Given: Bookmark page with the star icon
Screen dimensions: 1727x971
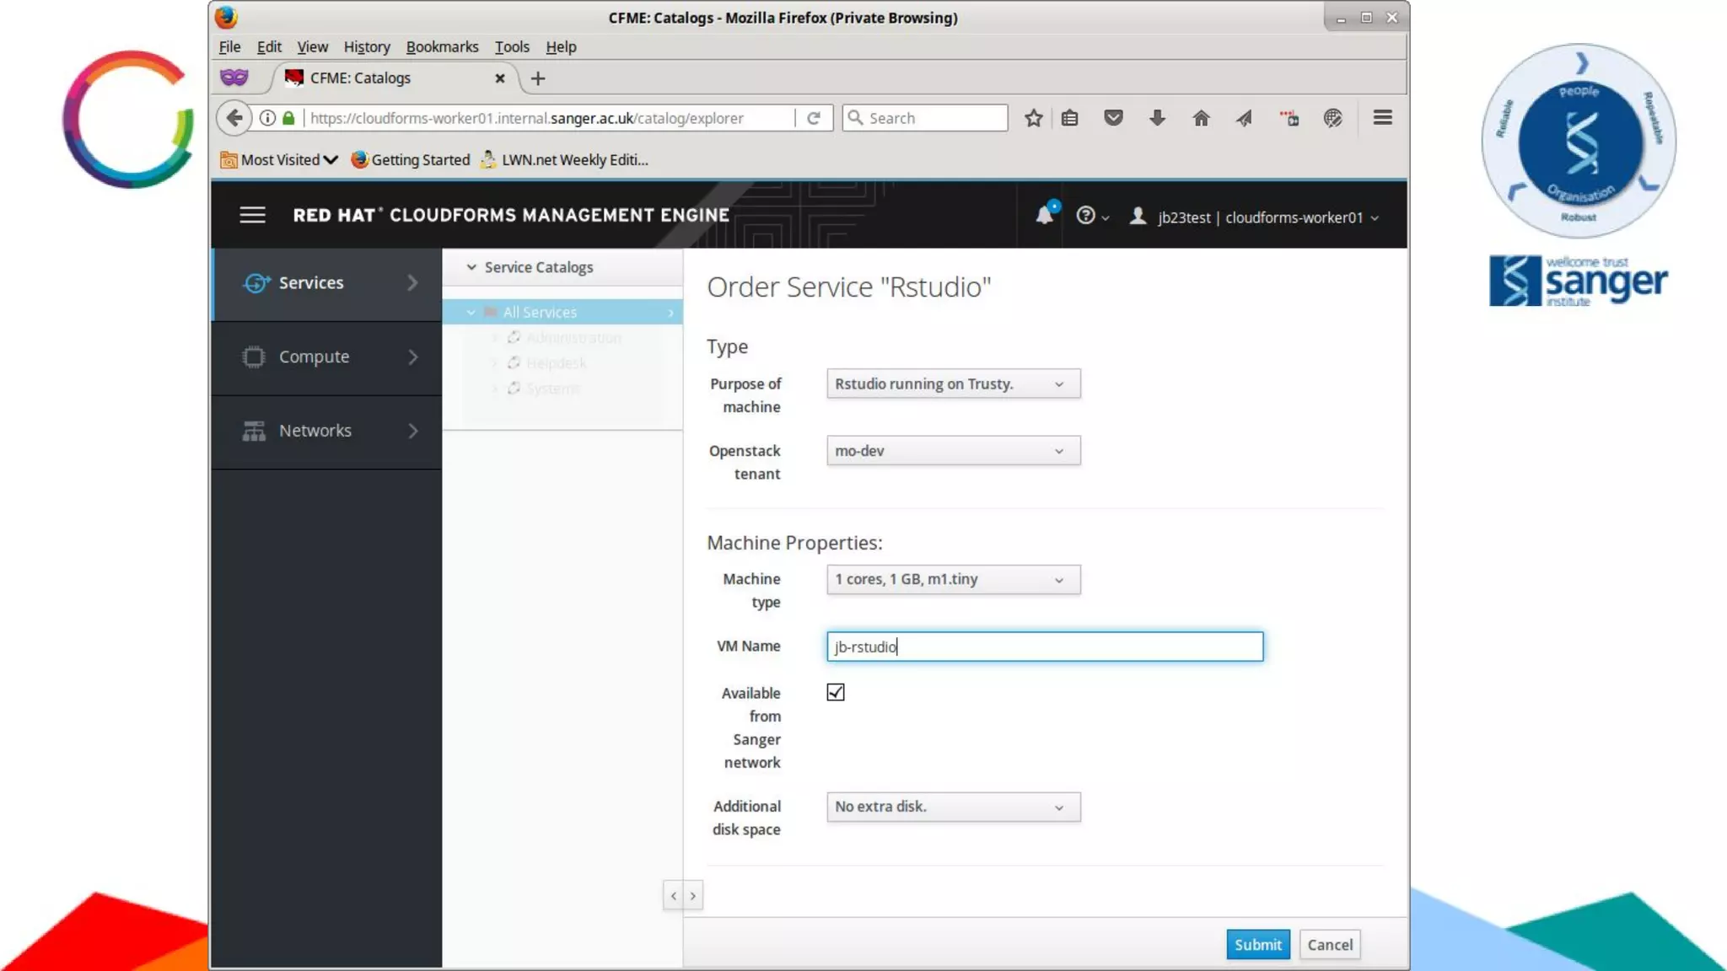Looking at the screenshot, I should 1034,118.
